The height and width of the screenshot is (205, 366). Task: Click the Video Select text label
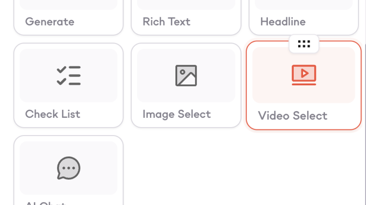click(x=292, y=116)
